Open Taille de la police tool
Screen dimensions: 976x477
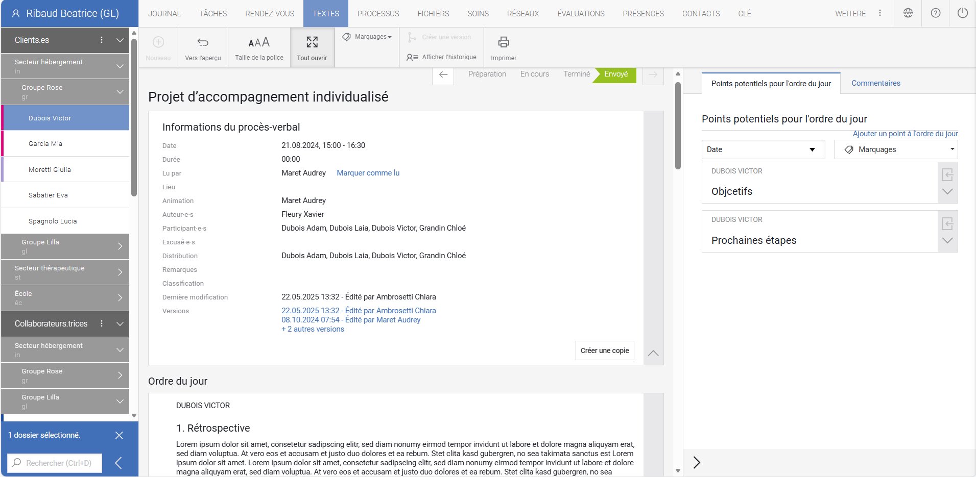click(259, 42)
